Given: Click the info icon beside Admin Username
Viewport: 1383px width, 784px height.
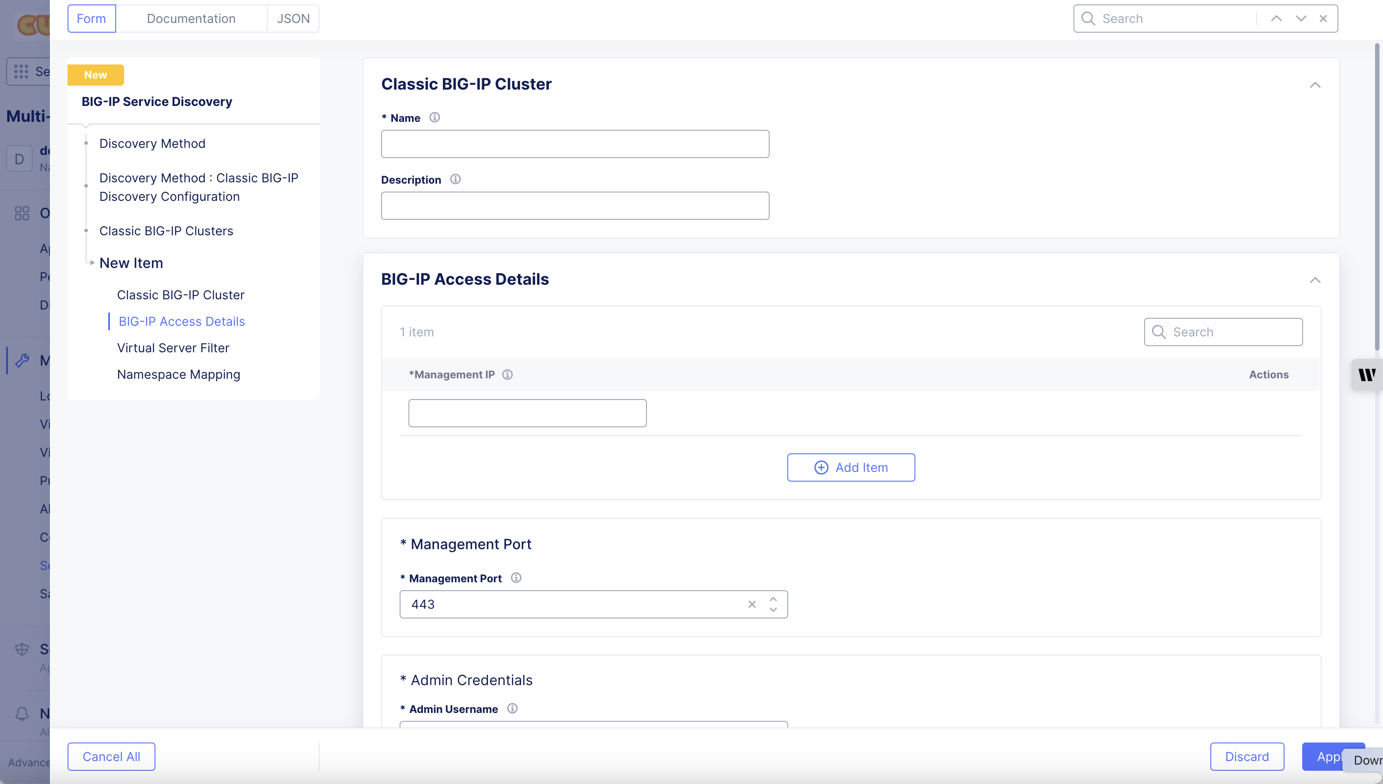Looking at the screenshot, I should coord(512,708).
